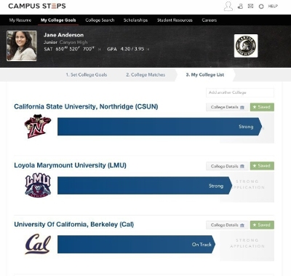Focus the Add another College field

240,92
